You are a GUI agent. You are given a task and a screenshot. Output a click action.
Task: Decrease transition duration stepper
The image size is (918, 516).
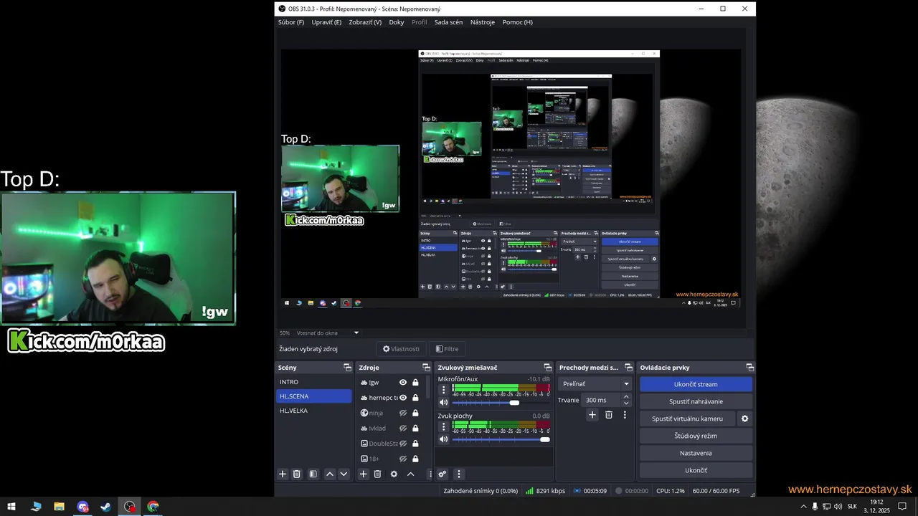click(x=626, y=403)
